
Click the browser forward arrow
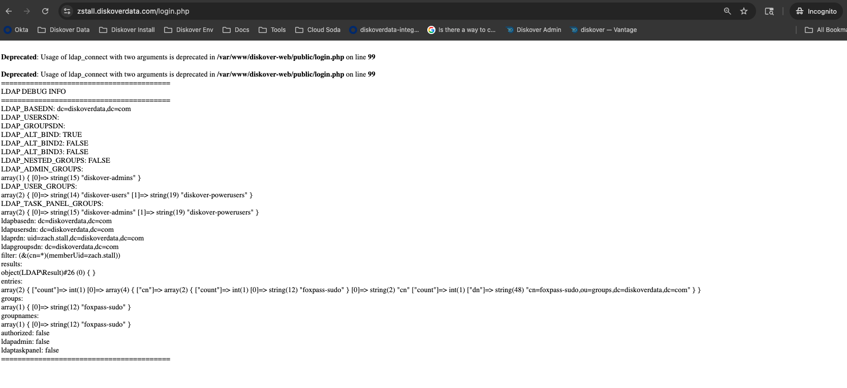(27, 11)
